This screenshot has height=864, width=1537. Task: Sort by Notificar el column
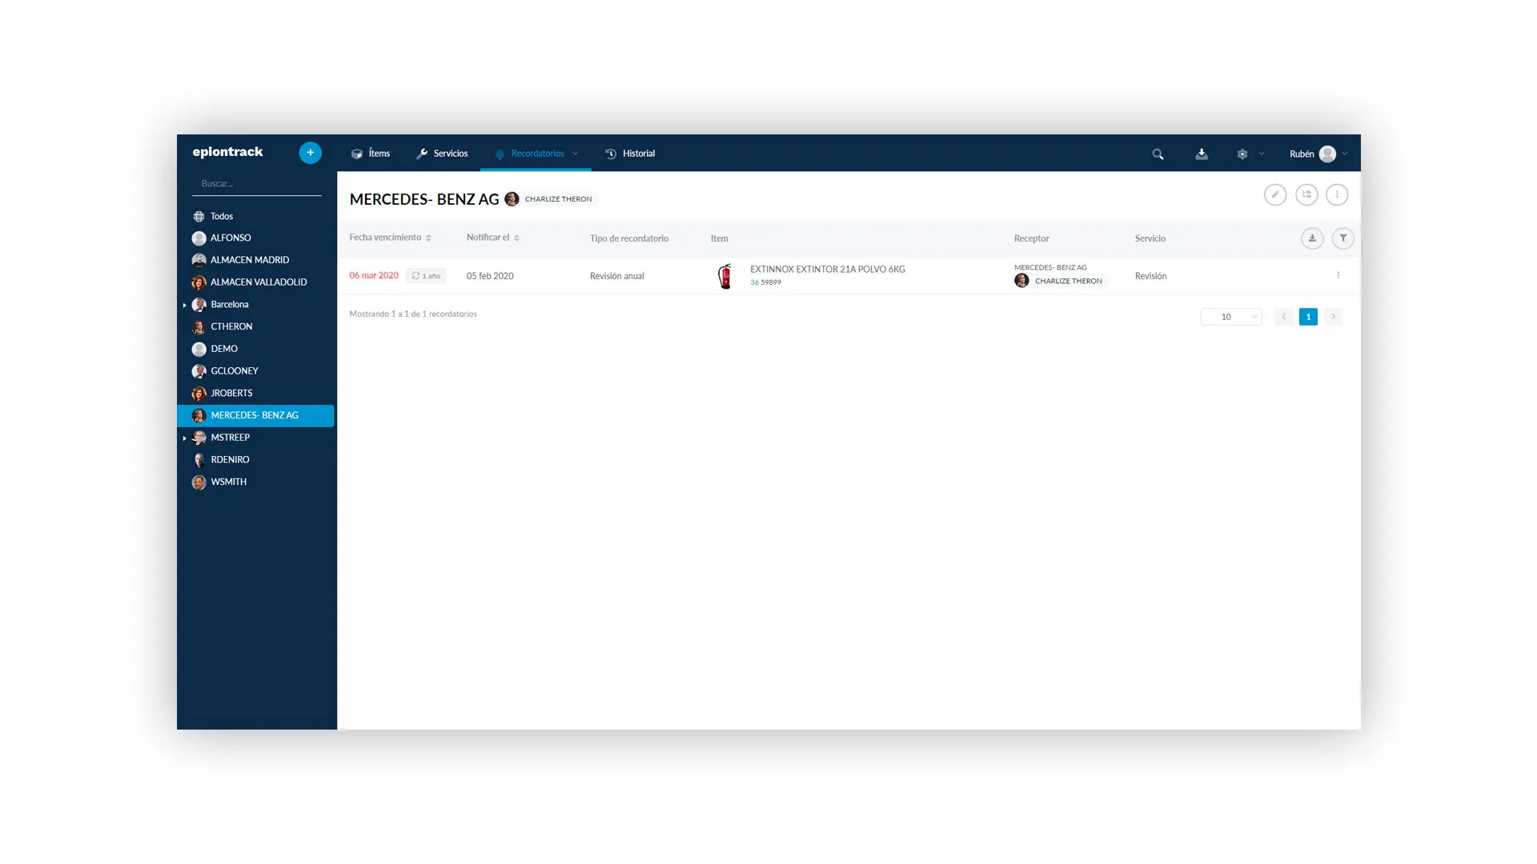[x=493, y=238]
